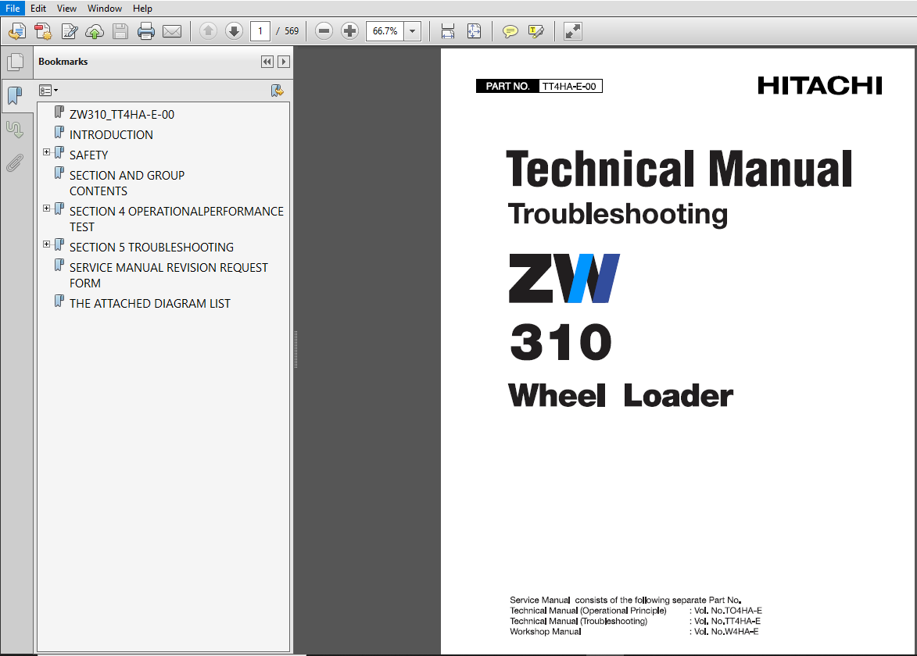Go to SECTION AND GROUP CONTENTS bookmark
Screen dimensions: 917x656
pyautogui.click(x=127, y=184)
